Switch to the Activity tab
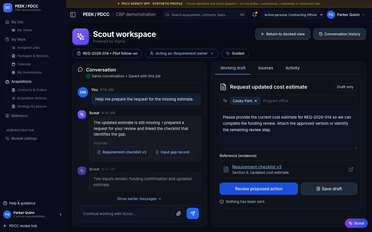Image resolution: width=372 pixels, height=232 pixels. 292,68
